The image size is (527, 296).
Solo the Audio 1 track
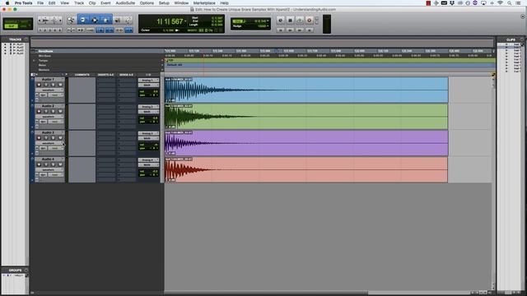click(53, 85)
